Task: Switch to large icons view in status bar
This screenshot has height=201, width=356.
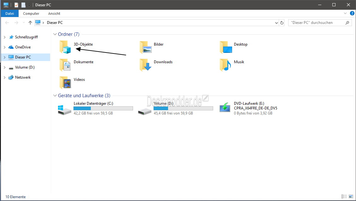Action: point(351,197)
